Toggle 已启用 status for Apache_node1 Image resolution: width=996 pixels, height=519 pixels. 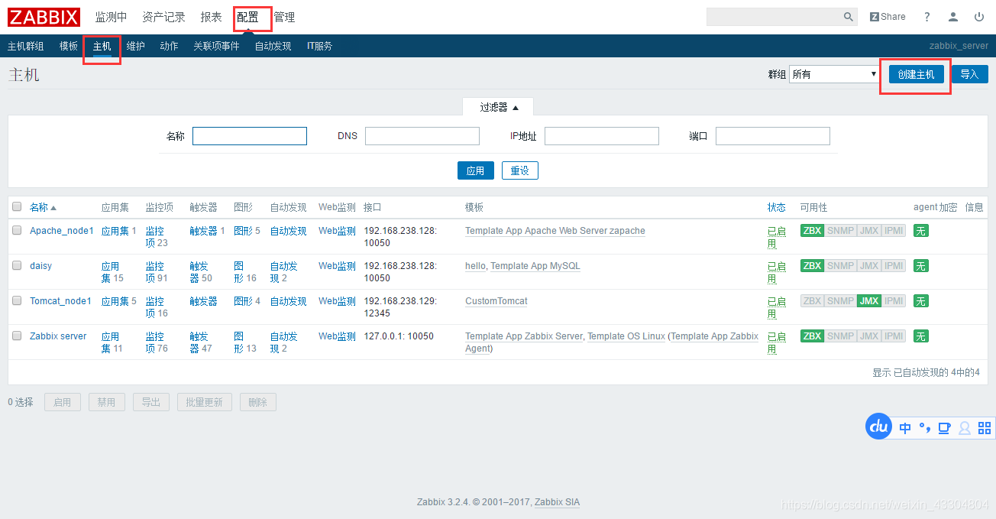point(776,237)
